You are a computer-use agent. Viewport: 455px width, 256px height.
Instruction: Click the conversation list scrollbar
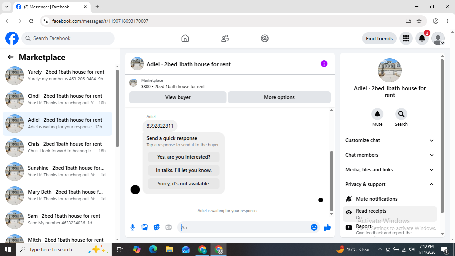(117, 108)
